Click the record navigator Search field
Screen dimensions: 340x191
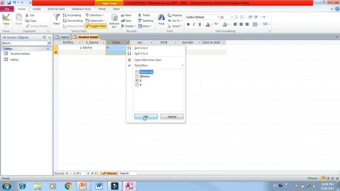(127, 173)
